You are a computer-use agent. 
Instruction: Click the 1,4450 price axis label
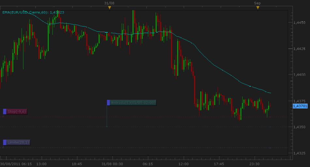coord(299,23)
